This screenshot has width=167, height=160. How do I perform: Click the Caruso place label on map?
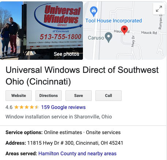[x=96, y=38]
